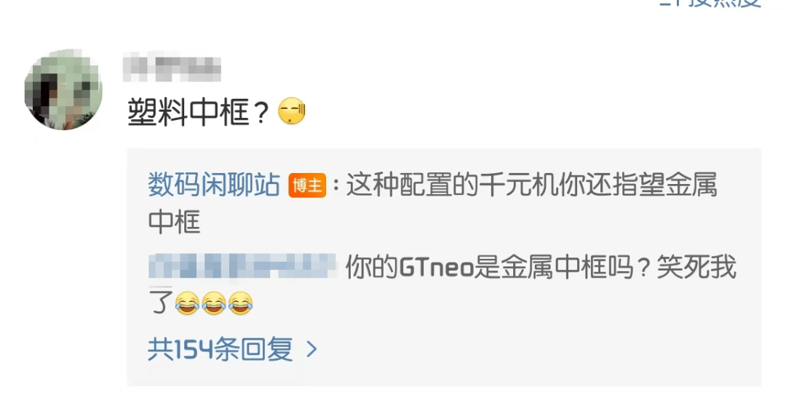Open the reply starting with 这种配置的千元机

click(432, 203)
